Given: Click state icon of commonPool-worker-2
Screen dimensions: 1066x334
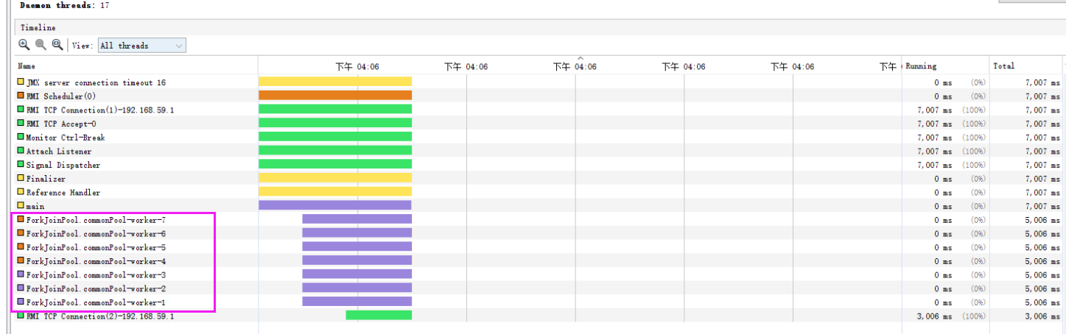Looking at the screenshot, I should coord(21,288).
